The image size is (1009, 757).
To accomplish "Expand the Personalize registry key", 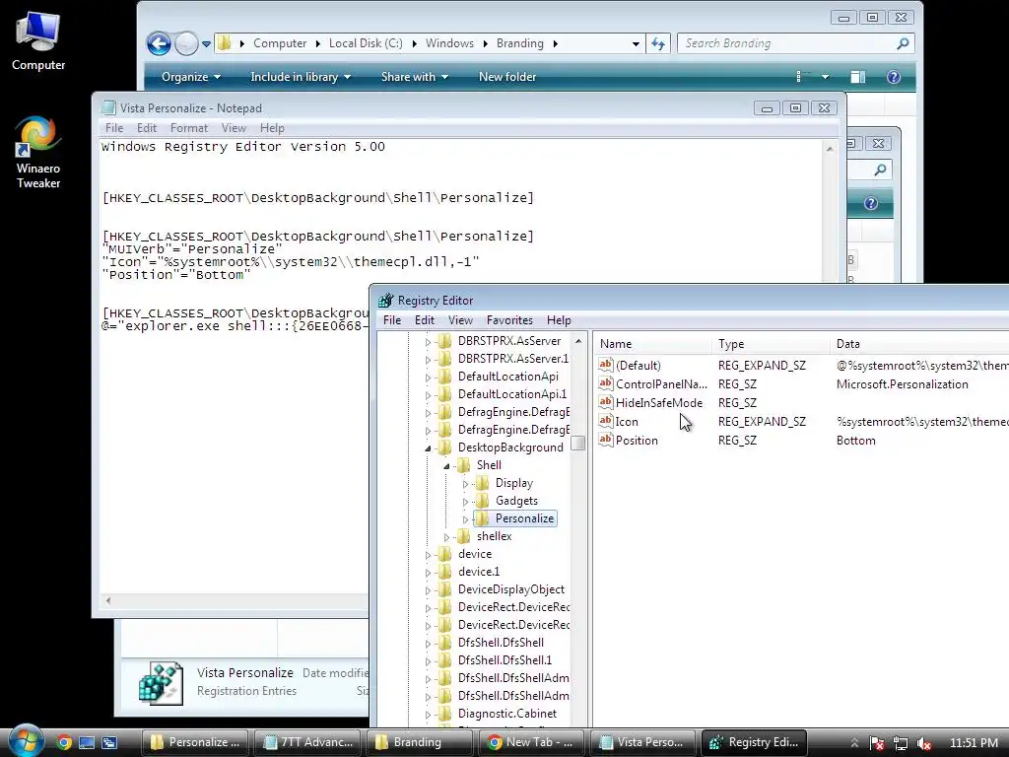I will 465,518.
